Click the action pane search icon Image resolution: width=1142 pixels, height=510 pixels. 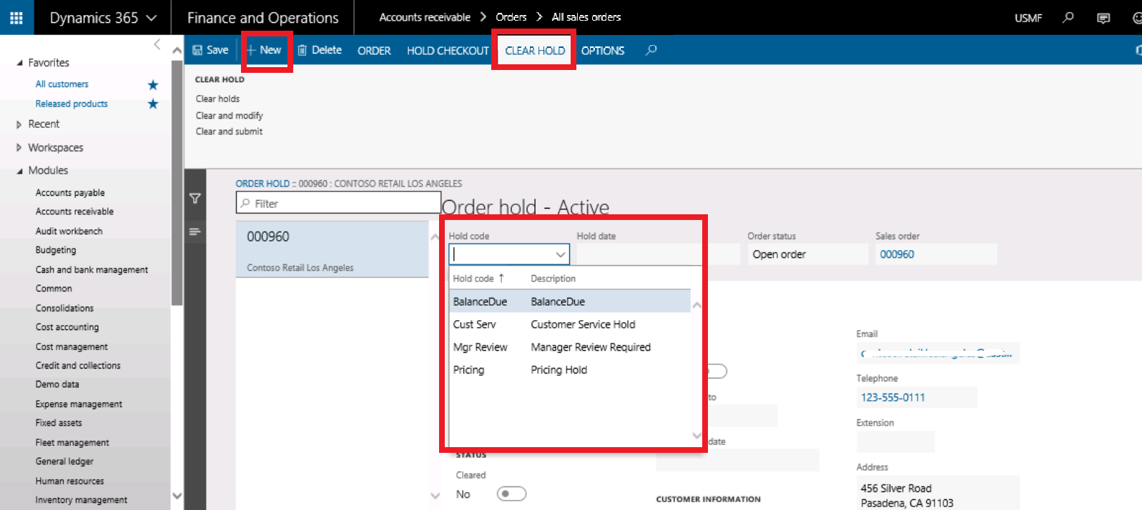(651, 50)
